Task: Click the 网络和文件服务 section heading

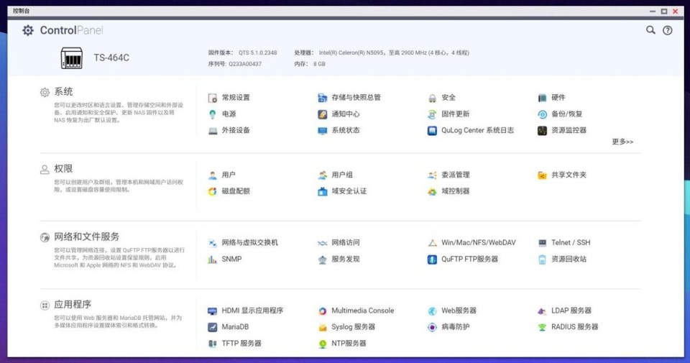Action: tap(87, 236)
